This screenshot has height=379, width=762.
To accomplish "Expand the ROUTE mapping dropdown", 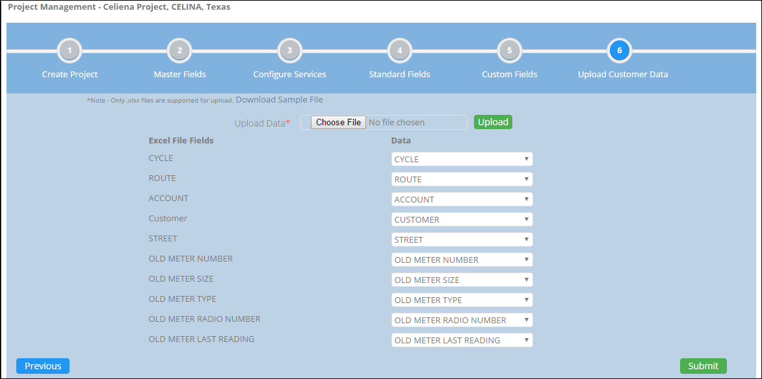I will point(462,179).
